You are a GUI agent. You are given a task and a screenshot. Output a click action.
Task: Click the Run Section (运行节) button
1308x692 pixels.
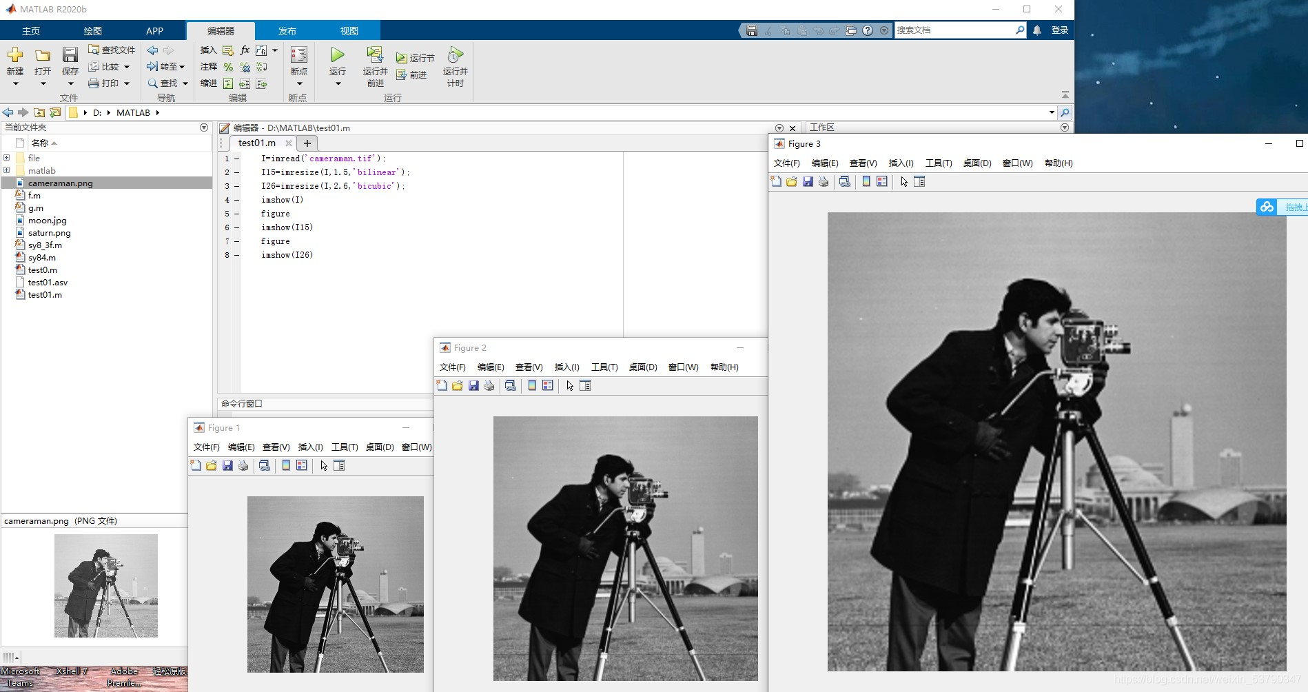415,58
